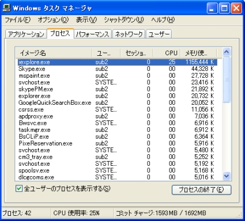The height and width of the screenshot is (221, 245).
Task: Sort by the メモリ使用量 column header
Action: click(198, 53)
